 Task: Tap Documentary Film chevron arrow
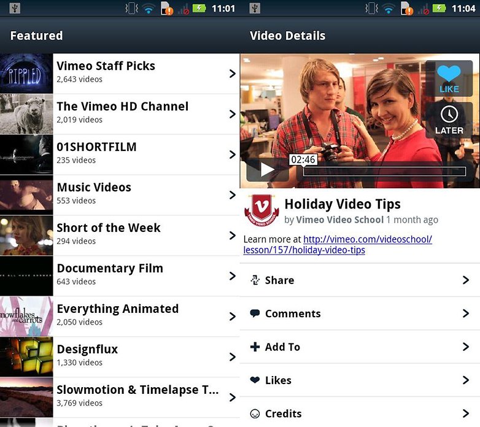coord(233,276)
